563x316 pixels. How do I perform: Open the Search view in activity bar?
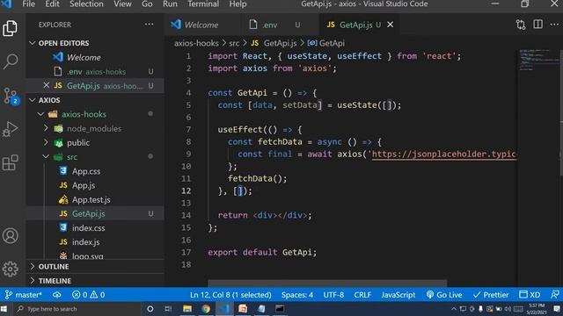click(x=10, y=61)
